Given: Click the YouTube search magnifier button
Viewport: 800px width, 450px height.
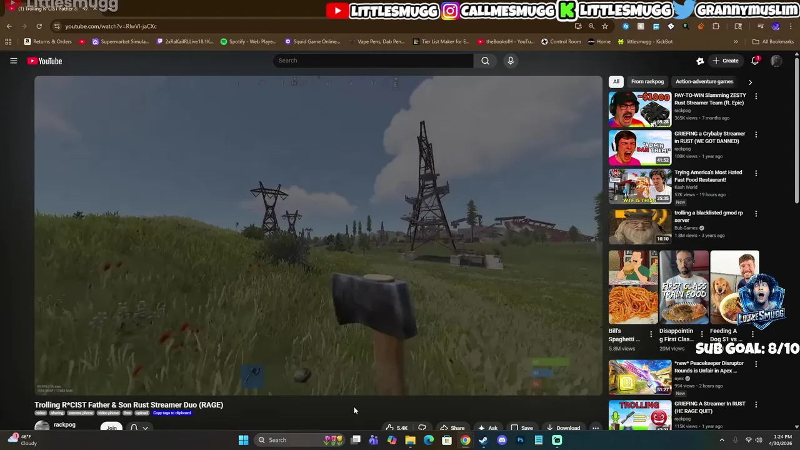Looking at the screenshot, I should (x=485, y=61).
